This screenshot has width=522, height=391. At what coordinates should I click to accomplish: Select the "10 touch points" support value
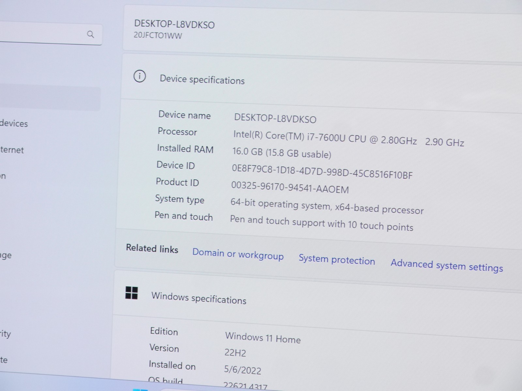(x=321, y=223)
